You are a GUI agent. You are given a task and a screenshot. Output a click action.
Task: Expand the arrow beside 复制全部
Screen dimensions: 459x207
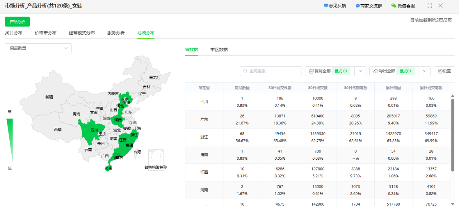point(360,71)
